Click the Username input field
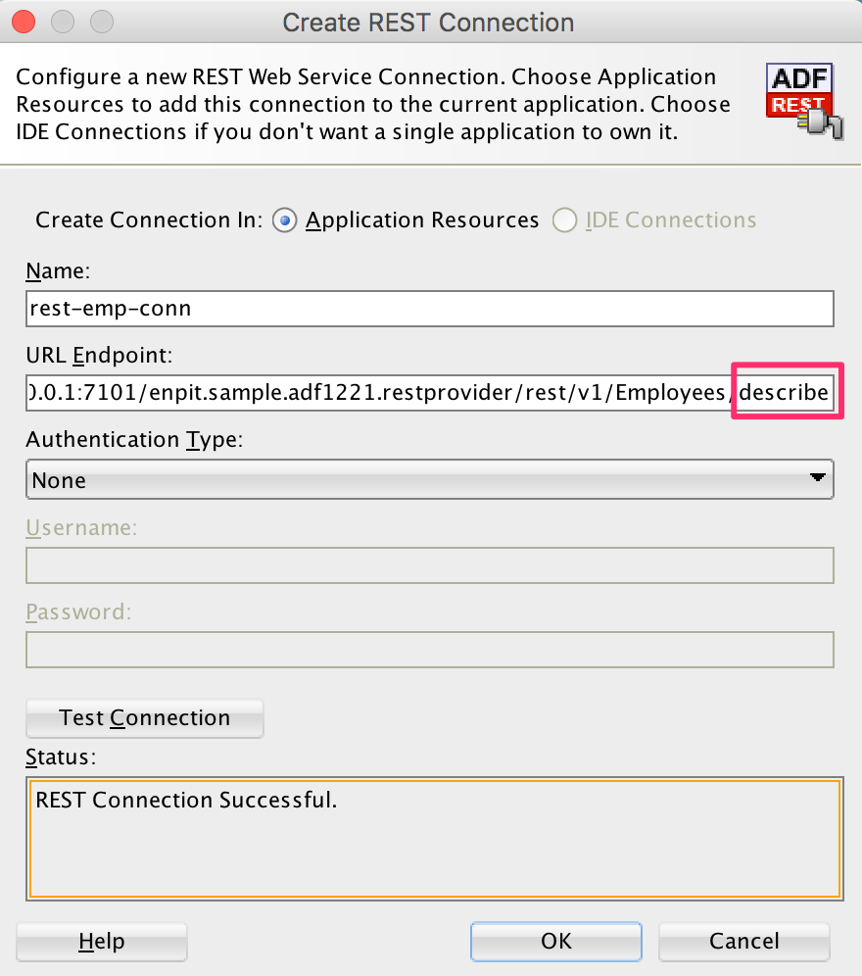862x976 pixels. coord(429,565)
